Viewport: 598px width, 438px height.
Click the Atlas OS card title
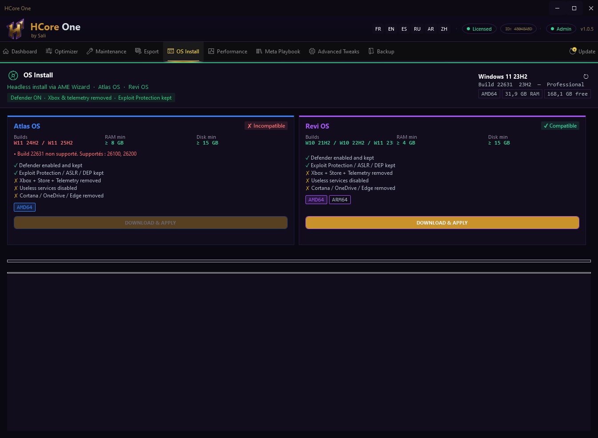coord(27,126)
